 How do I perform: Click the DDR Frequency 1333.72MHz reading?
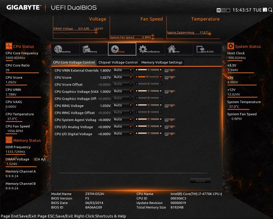[15, 152]
